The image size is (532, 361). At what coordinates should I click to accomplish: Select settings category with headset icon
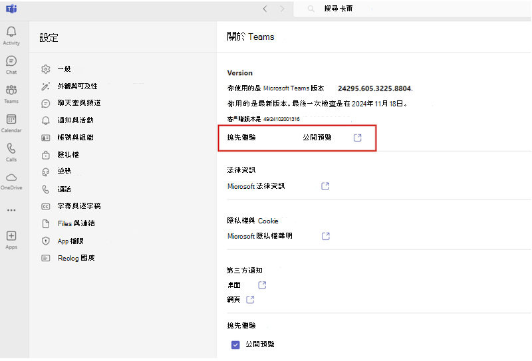(x=56, y=172)
